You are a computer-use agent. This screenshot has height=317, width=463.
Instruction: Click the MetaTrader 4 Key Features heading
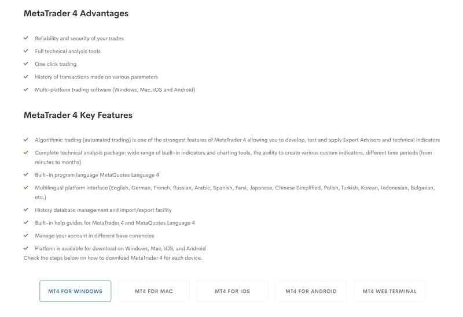78,115
